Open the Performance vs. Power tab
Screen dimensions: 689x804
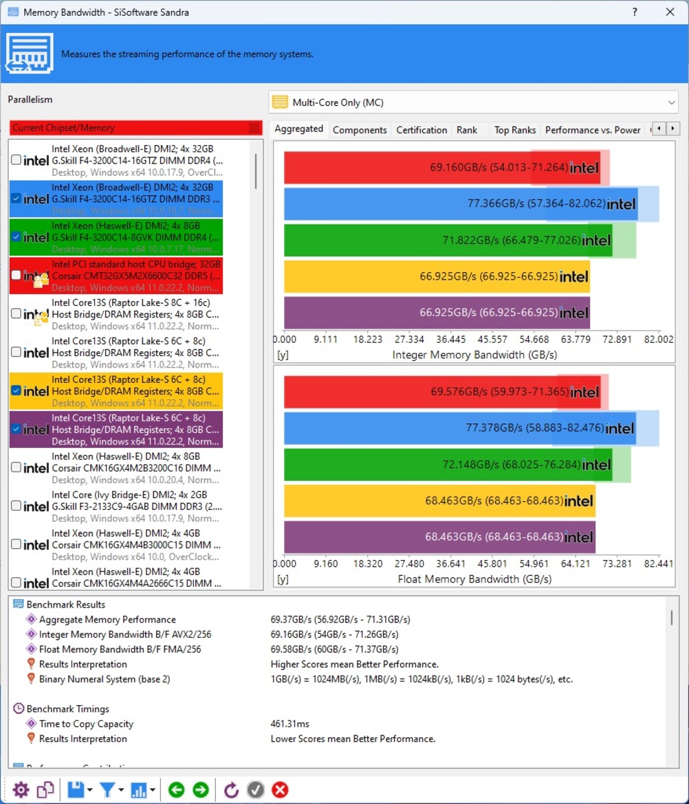pyautogui.click(x=593, y=131)
